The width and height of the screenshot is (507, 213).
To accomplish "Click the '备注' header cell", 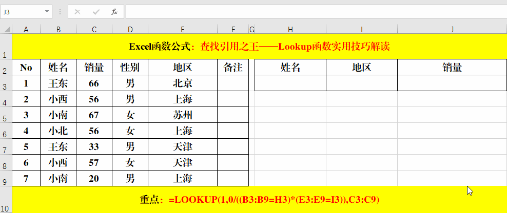I will (x=233, y=67).
